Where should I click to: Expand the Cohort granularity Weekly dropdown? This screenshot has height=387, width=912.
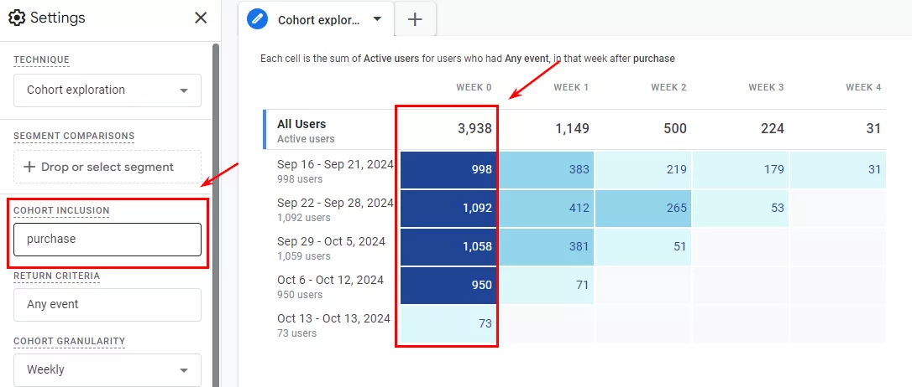coord(107,369)
